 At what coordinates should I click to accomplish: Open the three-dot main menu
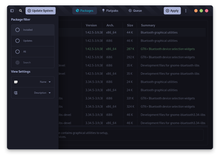pos(186,11)
